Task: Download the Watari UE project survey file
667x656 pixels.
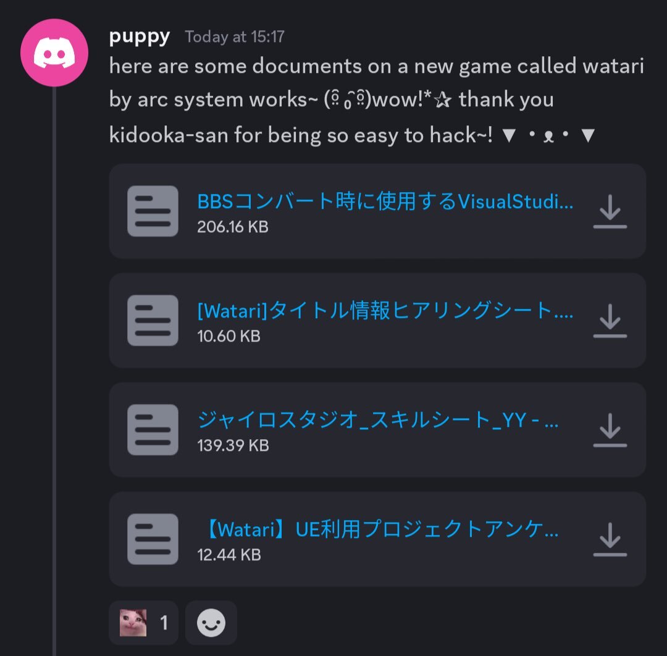Action: click(x=610, y=539)
